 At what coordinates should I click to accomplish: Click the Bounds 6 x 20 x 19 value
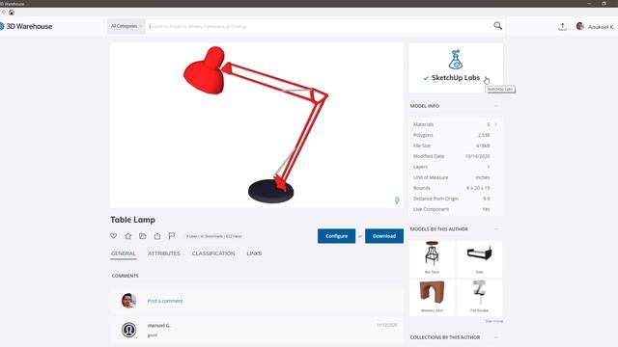pos(478,188)
